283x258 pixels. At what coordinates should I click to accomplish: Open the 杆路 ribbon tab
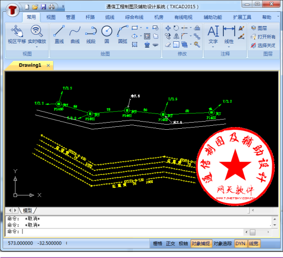click(90, 17)
